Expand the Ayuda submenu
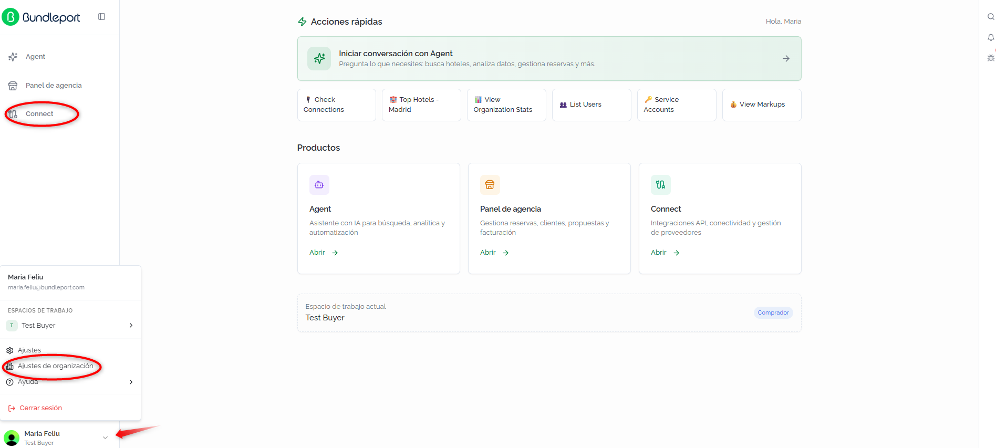 pos(70,382)
